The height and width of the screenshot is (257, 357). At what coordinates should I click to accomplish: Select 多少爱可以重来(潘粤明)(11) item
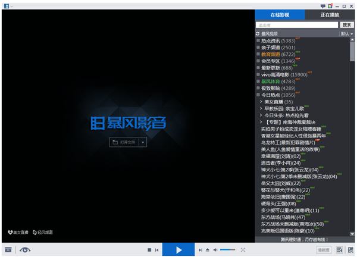pos(290,211)
